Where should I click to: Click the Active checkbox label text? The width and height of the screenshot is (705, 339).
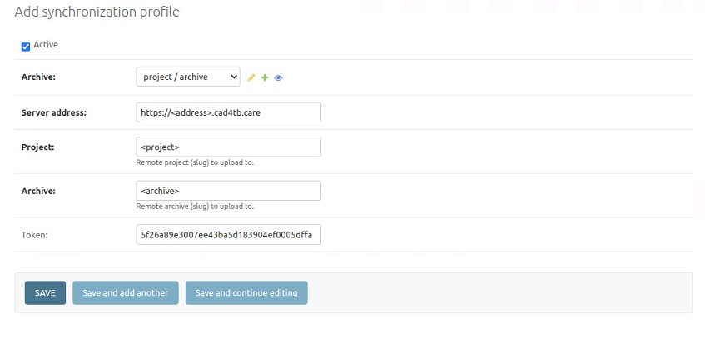click(x=46, y=45)
